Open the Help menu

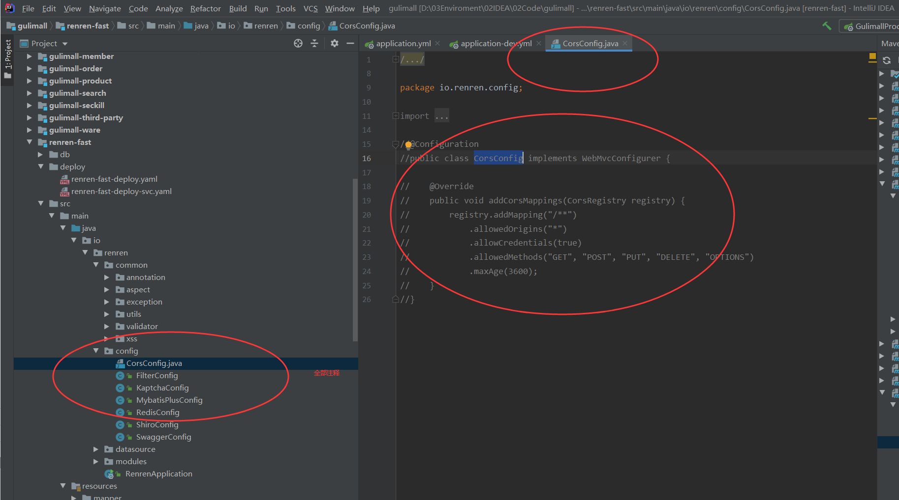coord(371,8)
